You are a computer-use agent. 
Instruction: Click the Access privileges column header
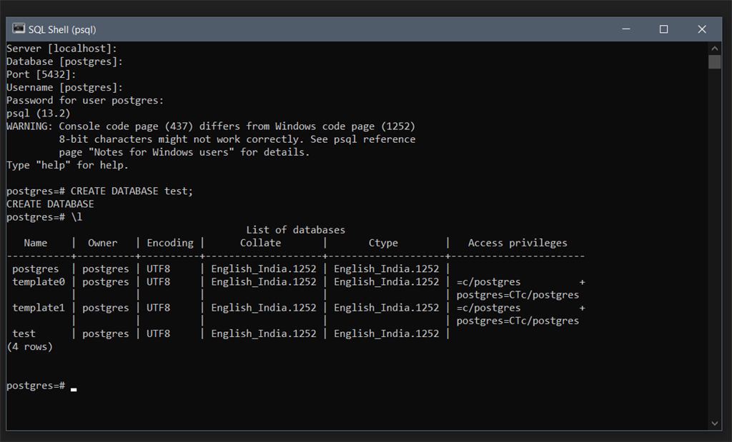[x=518, y=243]
